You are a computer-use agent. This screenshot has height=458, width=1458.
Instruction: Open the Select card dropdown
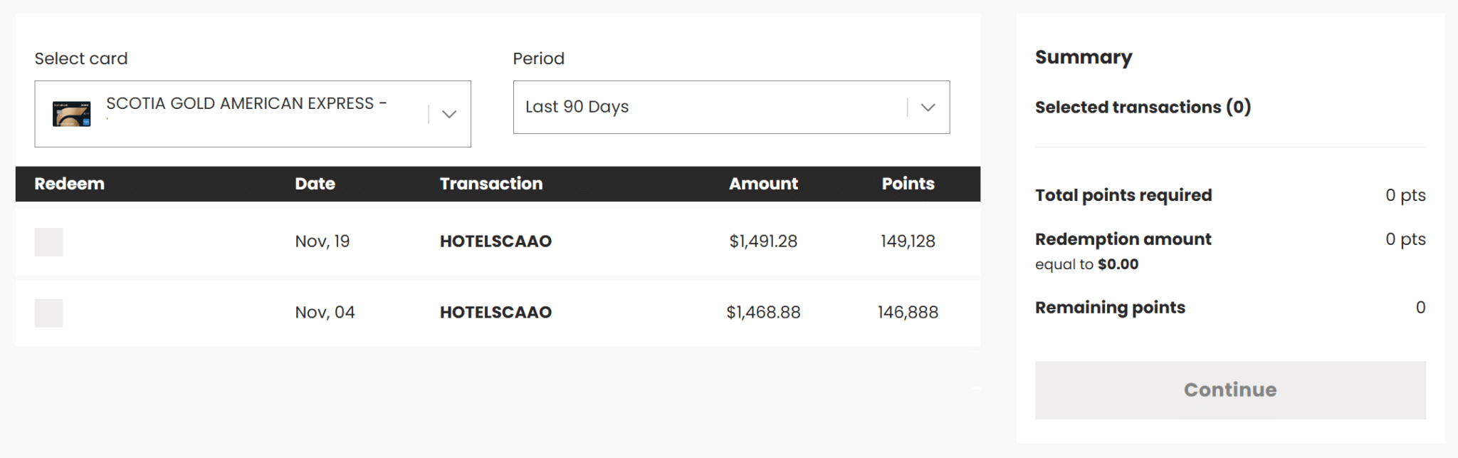[x=253, y=113]
